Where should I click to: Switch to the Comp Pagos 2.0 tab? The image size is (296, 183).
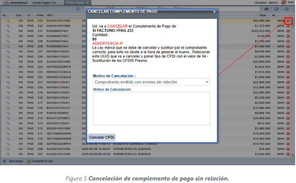(x=45, y=3)
